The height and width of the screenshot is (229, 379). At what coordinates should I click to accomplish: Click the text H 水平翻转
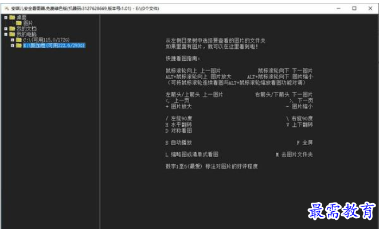179,125
